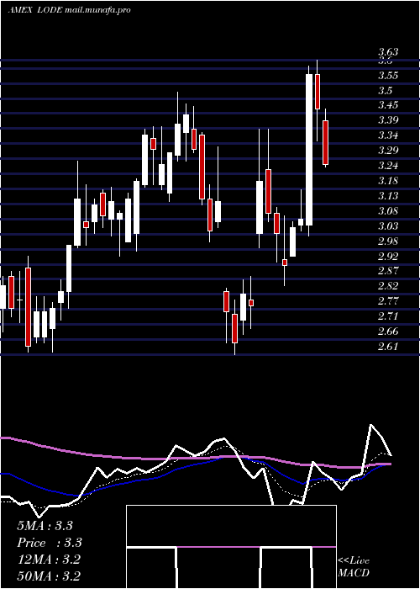The height and width of the screenshot is (589, 420).
Task: Click the '12MA : 3.2' legend entry
Action: [49, 560]
